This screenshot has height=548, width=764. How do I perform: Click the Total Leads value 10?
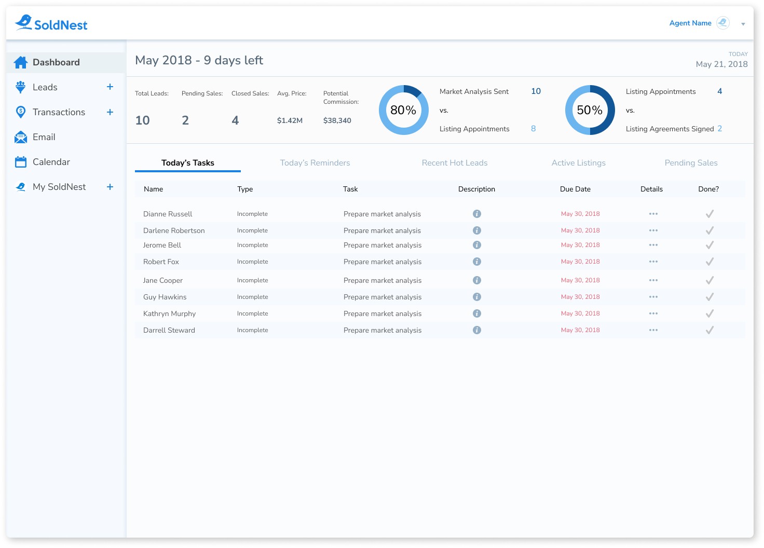(x=143, y=120)
